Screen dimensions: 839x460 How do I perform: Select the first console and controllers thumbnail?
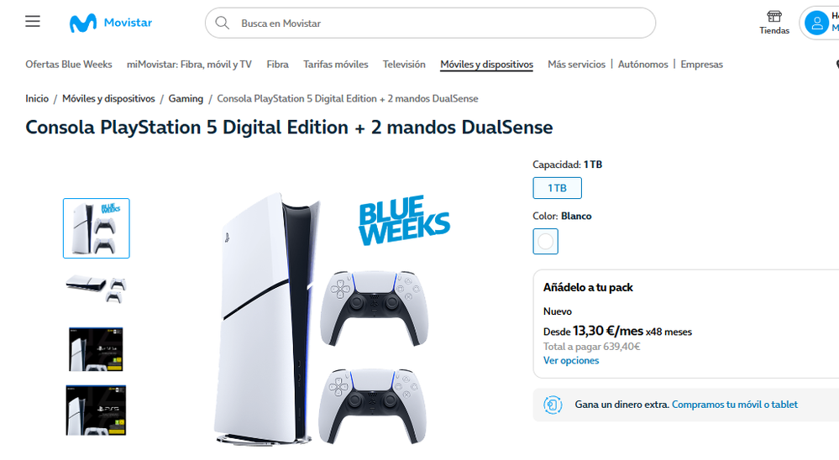pos(97,228)
